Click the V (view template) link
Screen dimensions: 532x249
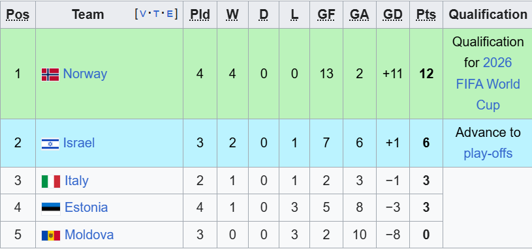click(143, 14)
